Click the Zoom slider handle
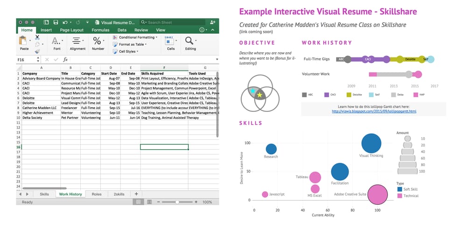 [177, 202]
